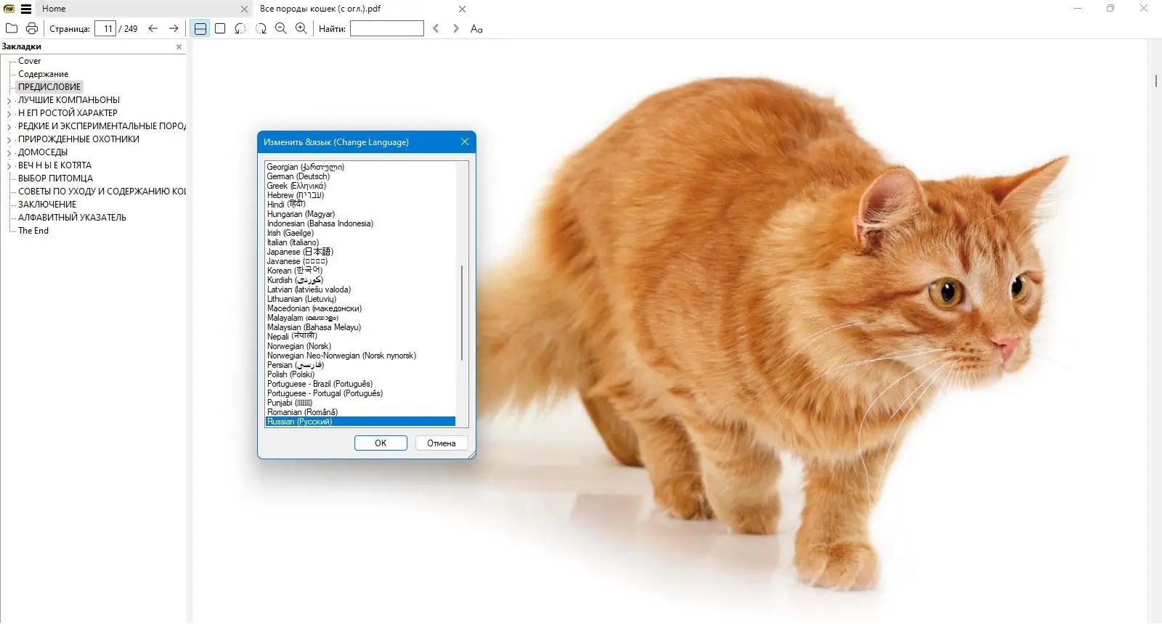Viewport: 1162px width, 624px height.
Task: Select Macedonian (македонски) language
Action: tap(314, 308)
